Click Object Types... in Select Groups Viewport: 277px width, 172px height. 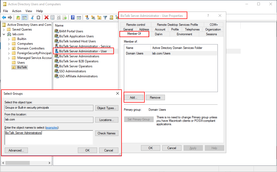[107, 108]
